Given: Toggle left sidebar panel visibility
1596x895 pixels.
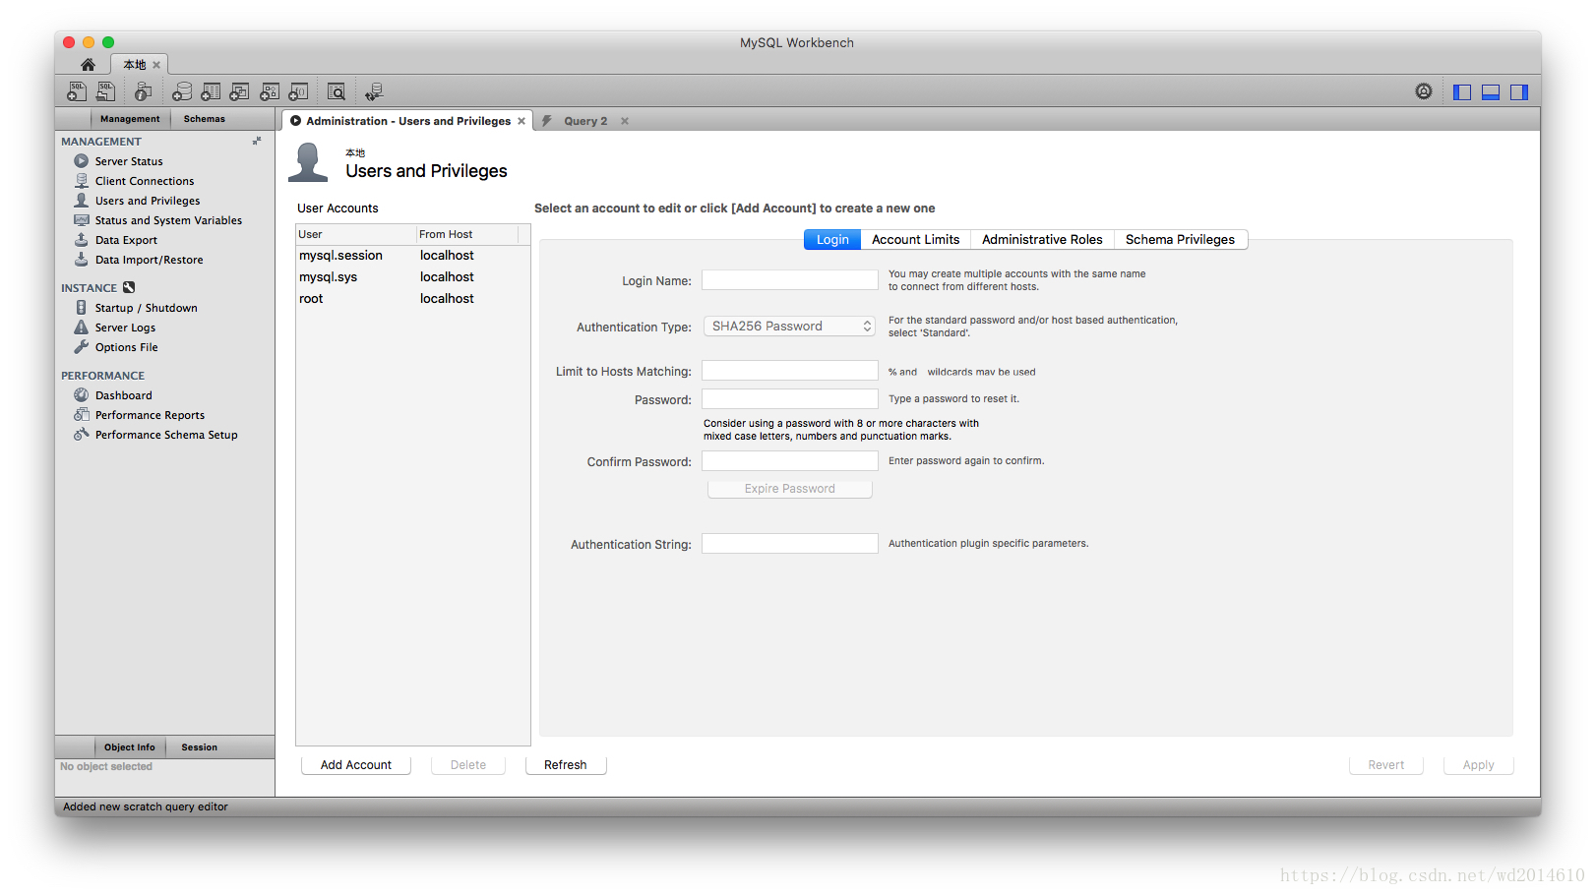Looking at the screenshot, I should [1462, 91].
